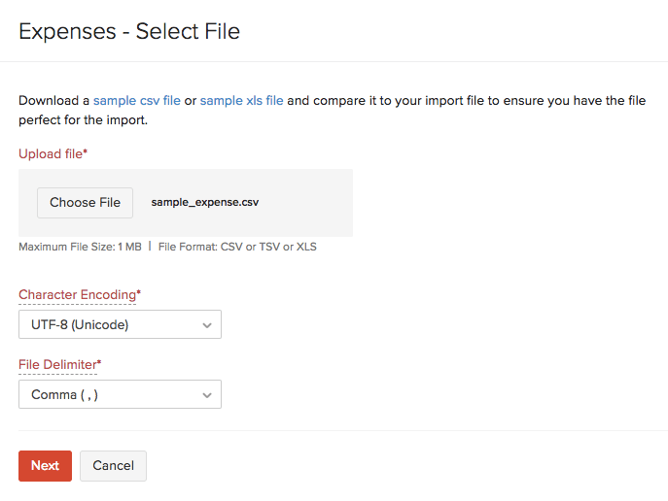Click the red asterisk beside Upload file

pos(86,152)
